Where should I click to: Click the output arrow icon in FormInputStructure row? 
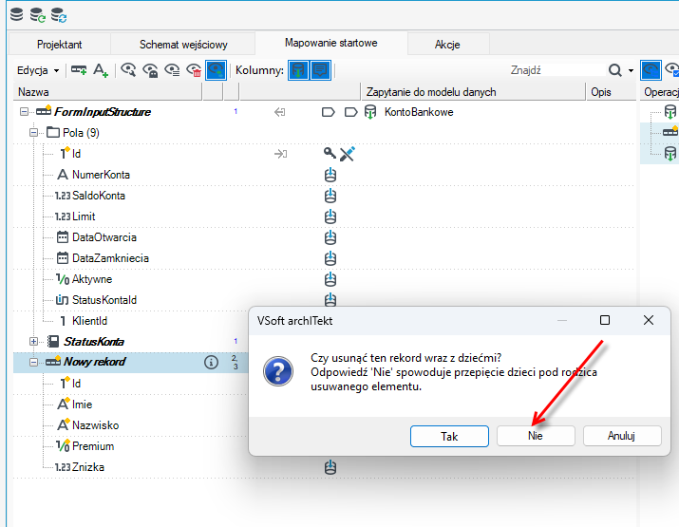280,112
